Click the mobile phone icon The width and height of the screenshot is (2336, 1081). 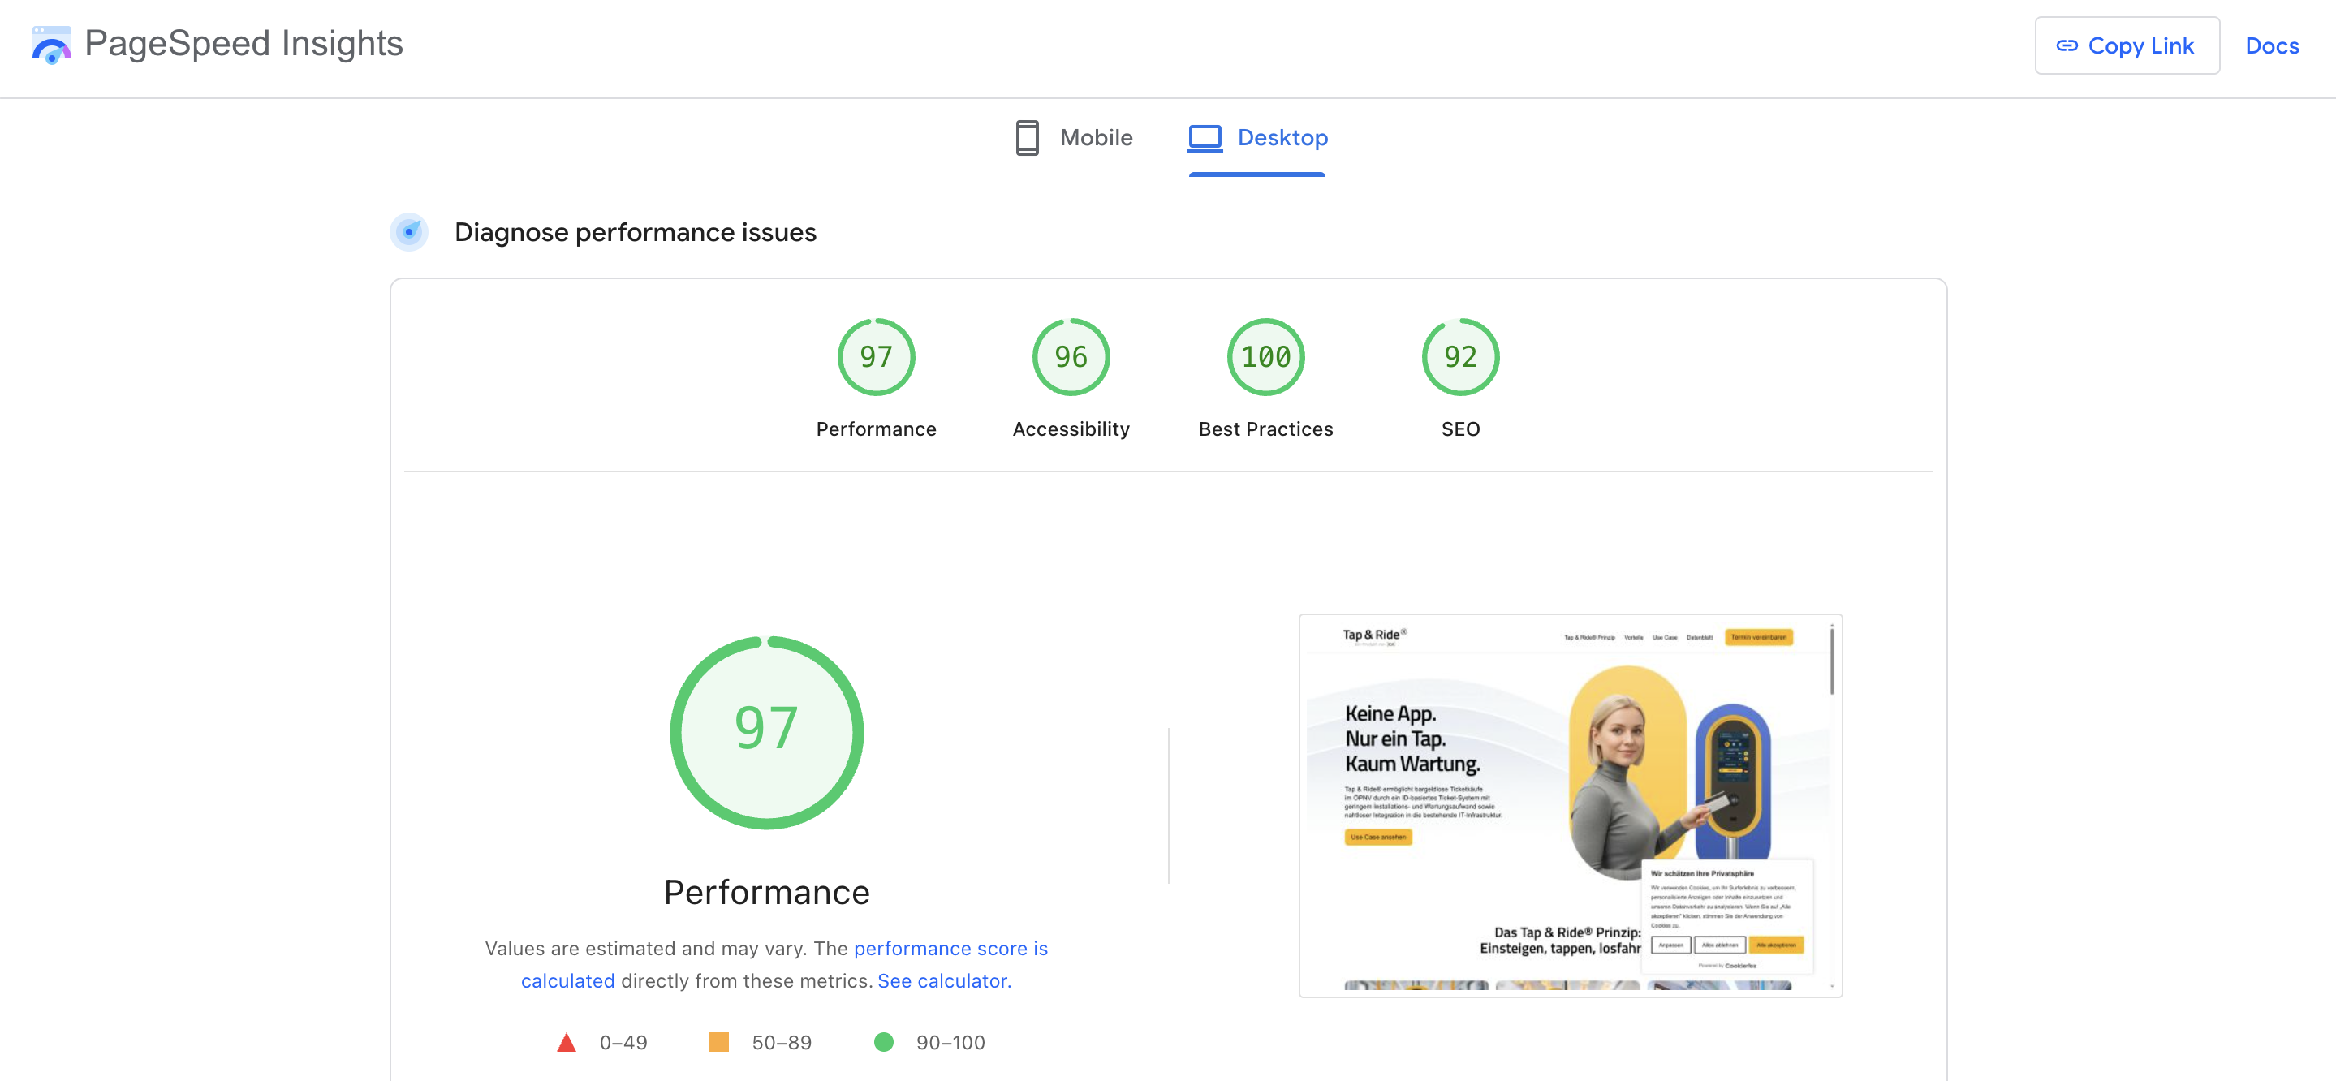[1027, 138]
